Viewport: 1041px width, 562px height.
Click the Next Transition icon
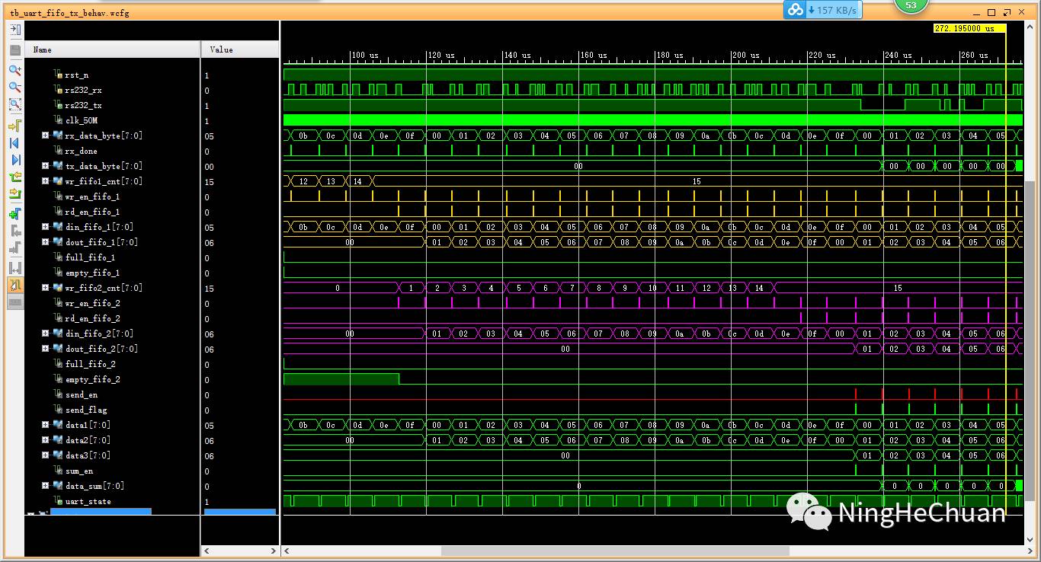[x=14, y=195]
